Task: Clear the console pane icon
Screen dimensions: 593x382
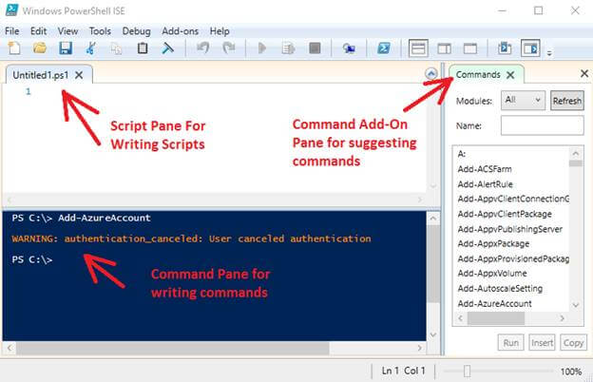Action: pyautogui.click(x=167, y=48)
